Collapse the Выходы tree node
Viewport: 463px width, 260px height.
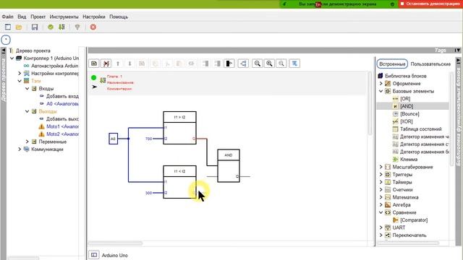click(x=27, y=111)
